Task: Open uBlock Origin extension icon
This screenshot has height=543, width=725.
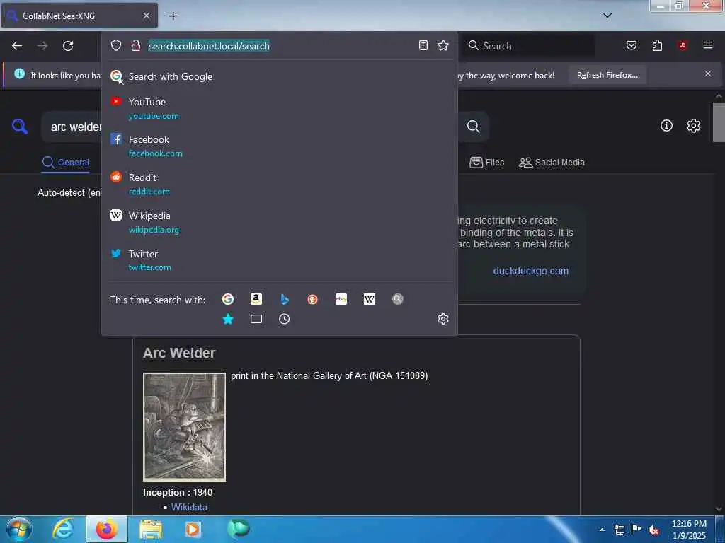Action: [682, 45]
